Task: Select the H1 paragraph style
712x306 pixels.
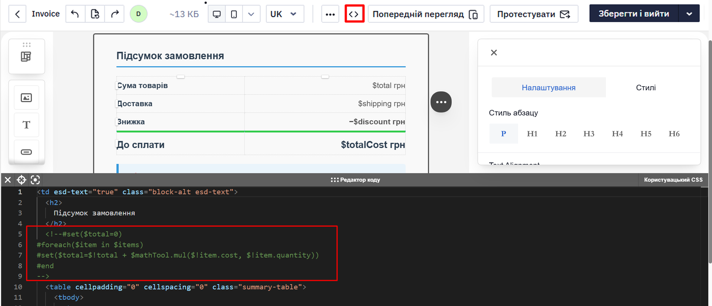Action: coord(532,134)
